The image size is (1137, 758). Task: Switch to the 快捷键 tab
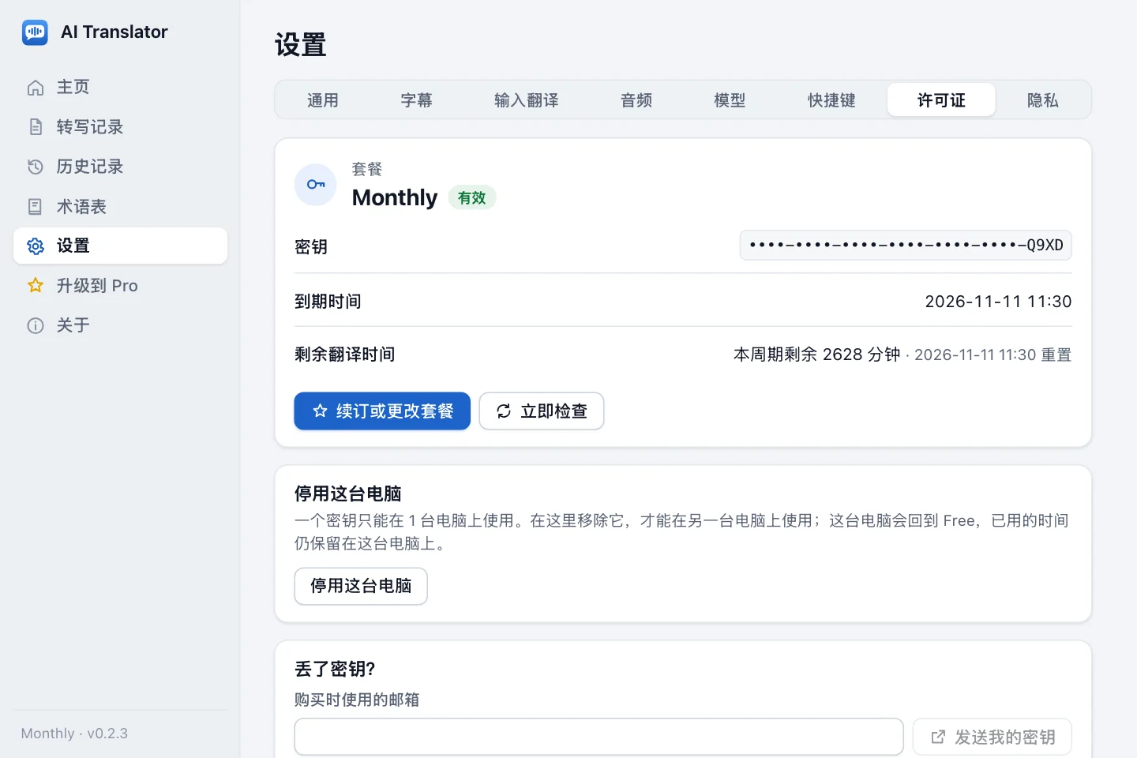pyautogui.click(x=831, y=100)
